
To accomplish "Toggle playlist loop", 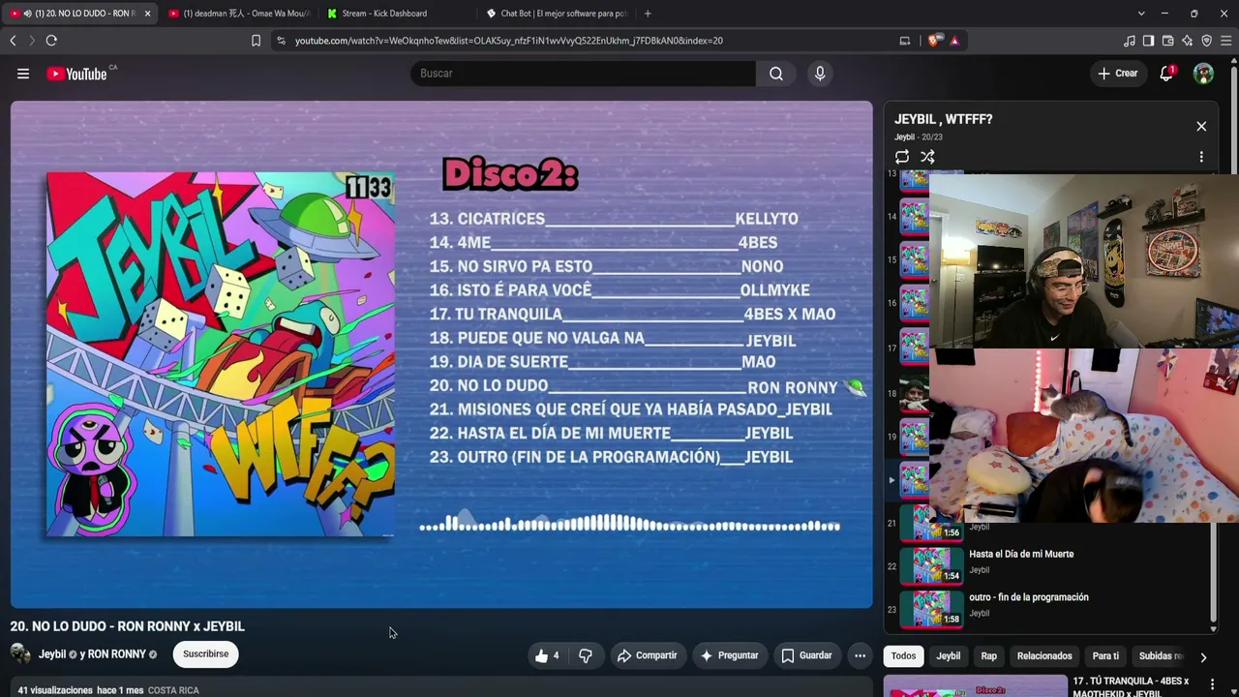I will (902, 157).
